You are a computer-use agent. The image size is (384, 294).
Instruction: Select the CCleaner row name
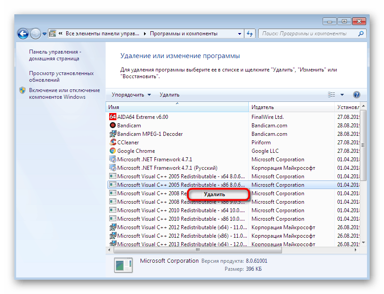coord(128,143)
